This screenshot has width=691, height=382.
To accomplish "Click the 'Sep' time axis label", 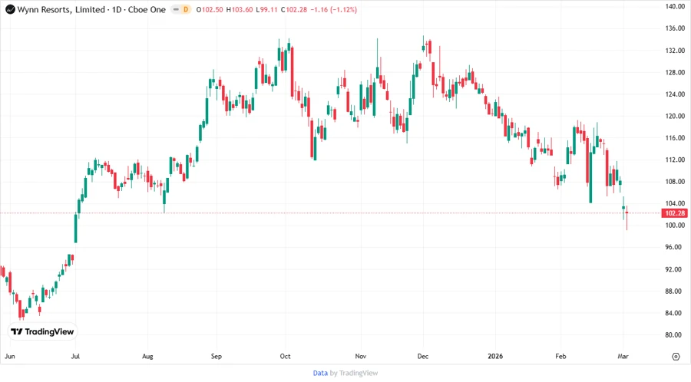I will (217, 356).
